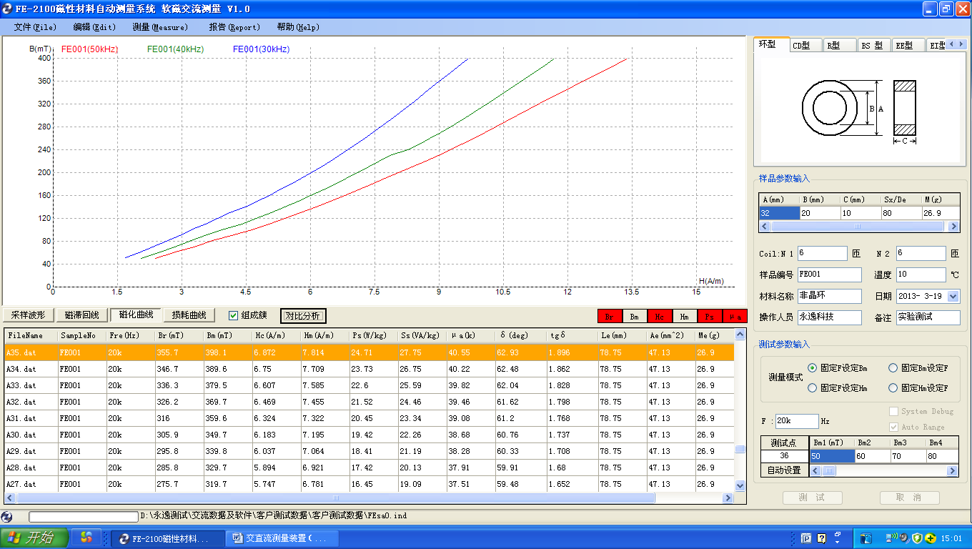Switch to the CD型 core tab

point(805,46)
